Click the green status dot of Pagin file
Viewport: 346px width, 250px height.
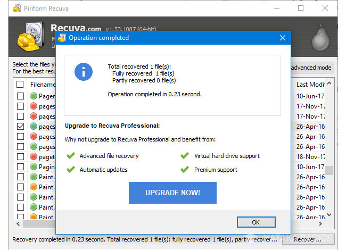[x=34, y=166]
